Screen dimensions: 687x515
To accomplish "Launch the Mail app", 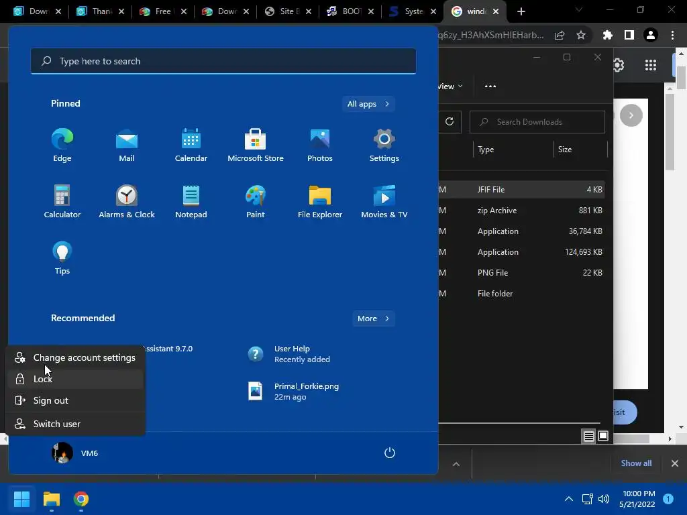I will pyautogui.click(x=127, y=146).
